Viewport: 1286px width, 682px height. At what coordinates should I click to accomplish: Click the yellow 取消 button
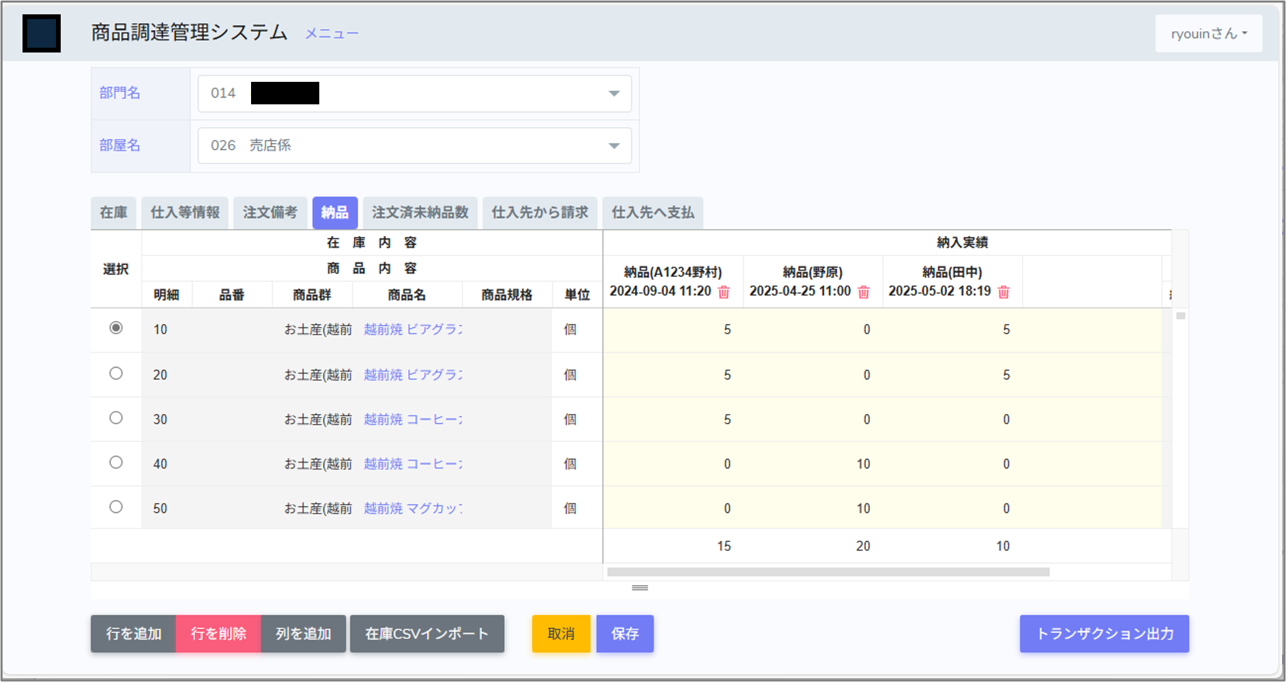(561, 634)
